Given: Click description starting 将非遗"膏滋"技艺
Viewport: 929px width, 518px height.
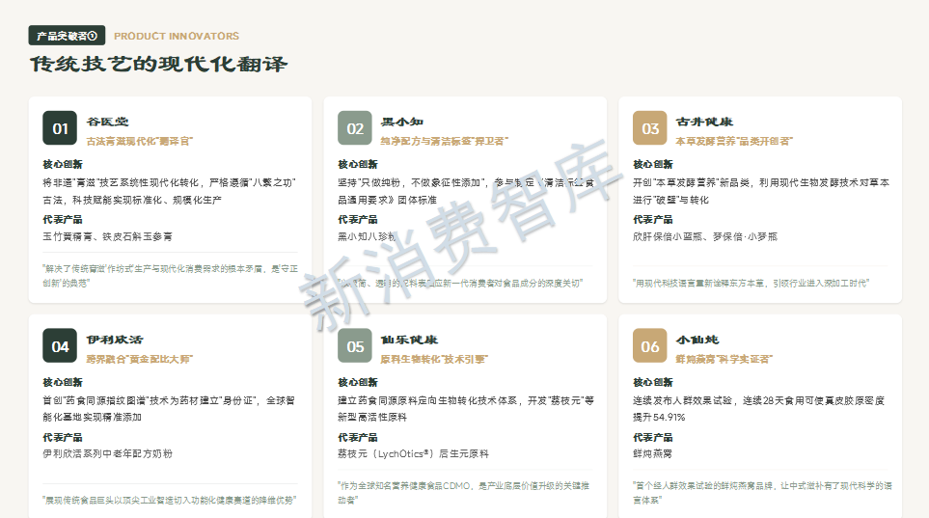Looking at the screenshot, I should click(x=169, y=191).
